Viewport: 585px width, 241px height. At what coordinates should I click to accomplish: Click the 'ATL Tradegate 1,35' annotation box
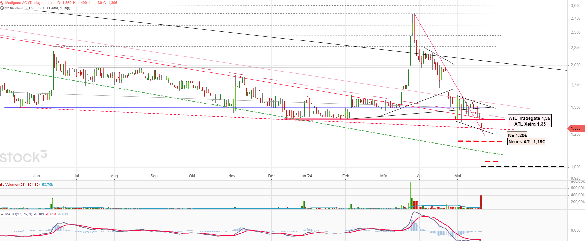[x=530, y=121]
